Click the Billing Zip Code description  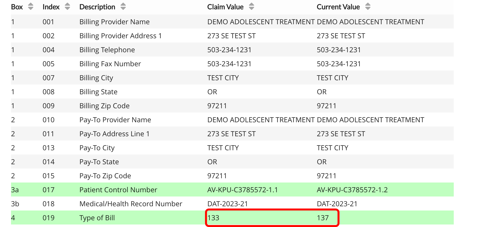coord(104,106)
